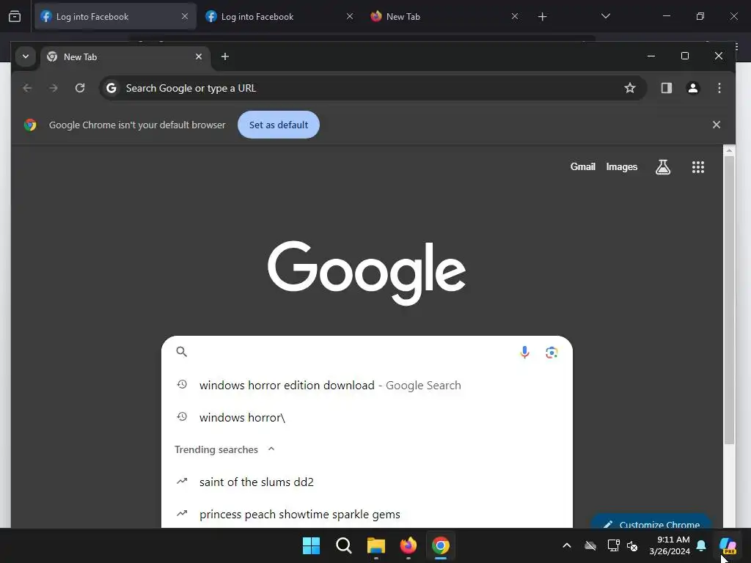The height and width of the screenshot is (563, 751).
Task: Click Chrome's reload page icon
Action: tap(80, 88)
